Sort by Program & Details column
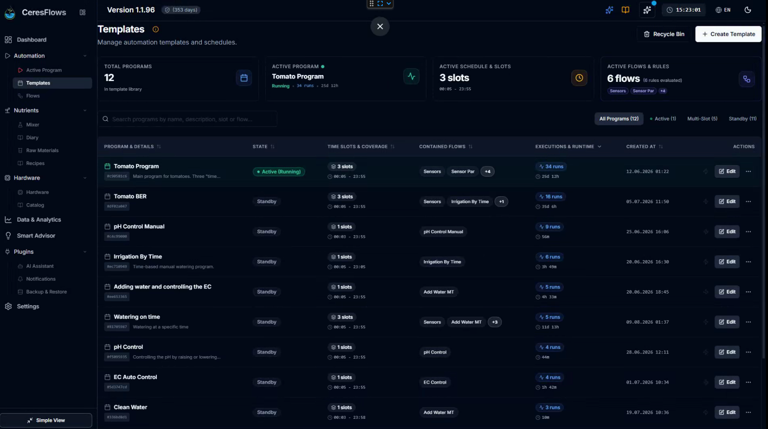The width and height of the screenshot is (768, 429). 132,147
